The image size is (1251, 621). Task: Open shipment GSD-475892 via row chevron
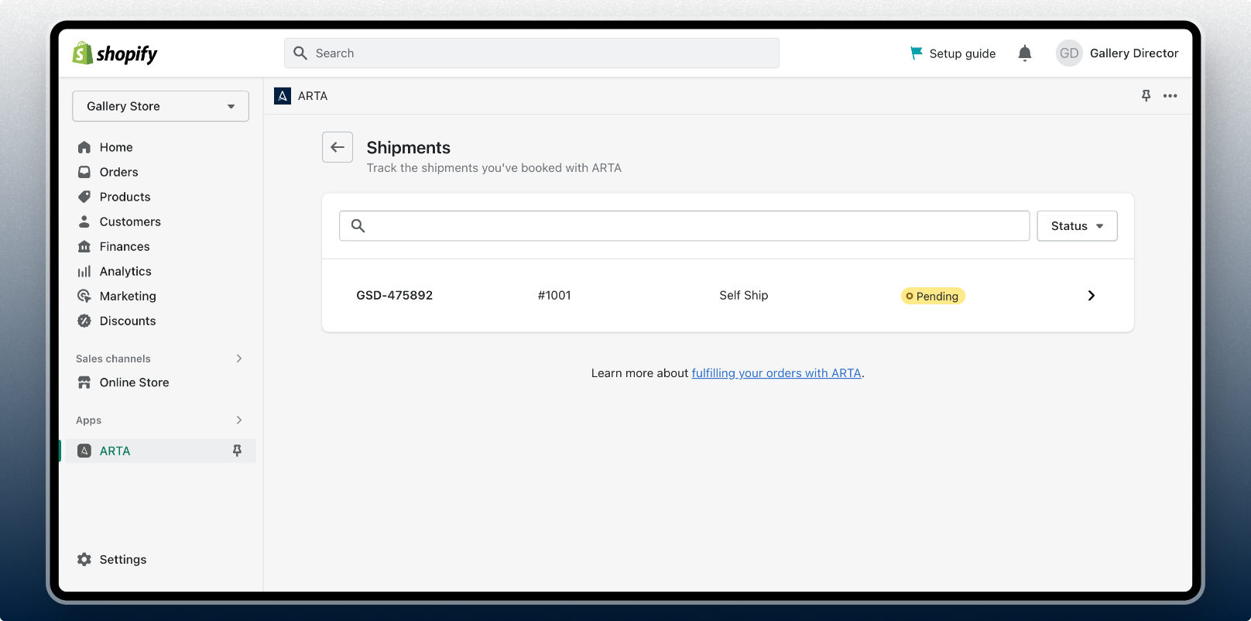[x=1092, y=296]
